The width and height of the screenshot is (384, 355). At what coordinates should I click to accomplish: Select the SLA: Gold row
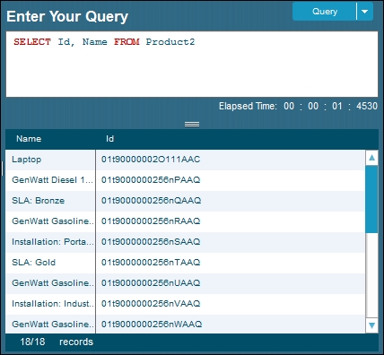coord(185,263)
